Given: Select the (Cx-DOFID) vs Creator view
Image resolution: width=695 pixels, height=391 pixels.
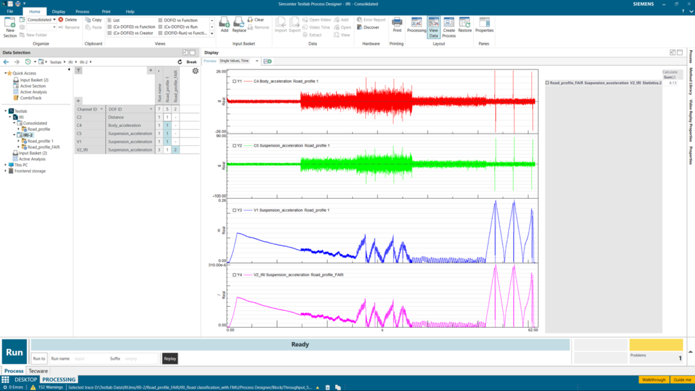Looking at the screenshot, I should coord(130,33).
